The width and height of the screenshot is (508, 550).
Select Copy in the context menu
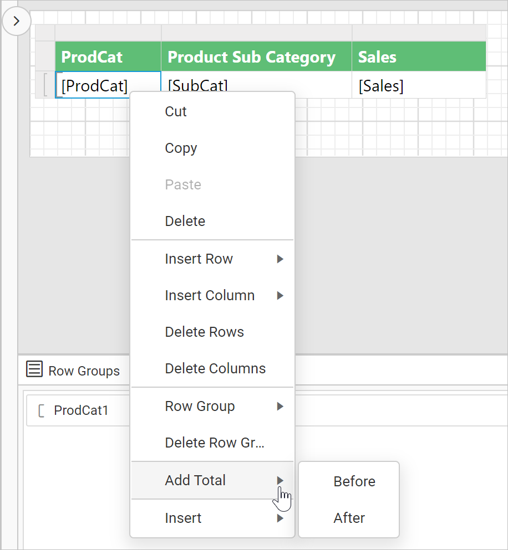180,148
